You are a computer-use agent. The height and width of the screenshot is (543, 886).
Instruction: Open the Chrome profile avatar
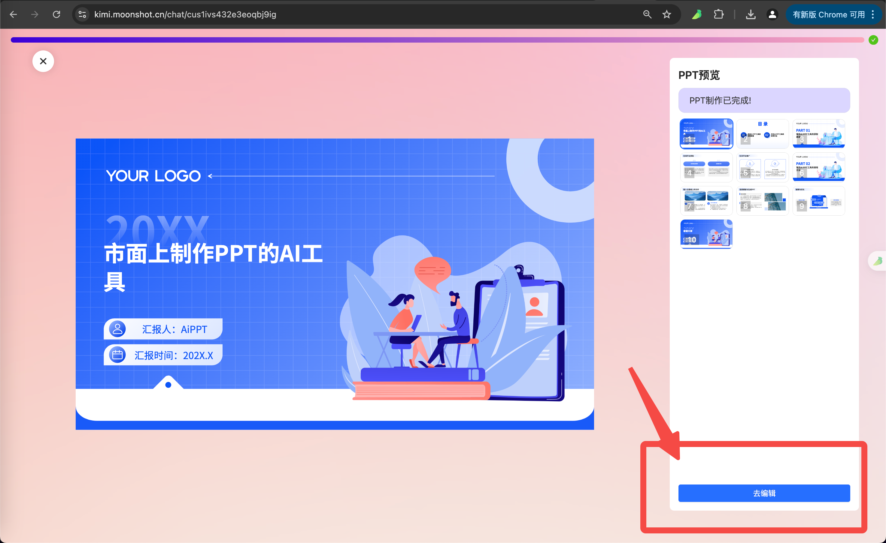pyautogui.click(x=772, y=14)
